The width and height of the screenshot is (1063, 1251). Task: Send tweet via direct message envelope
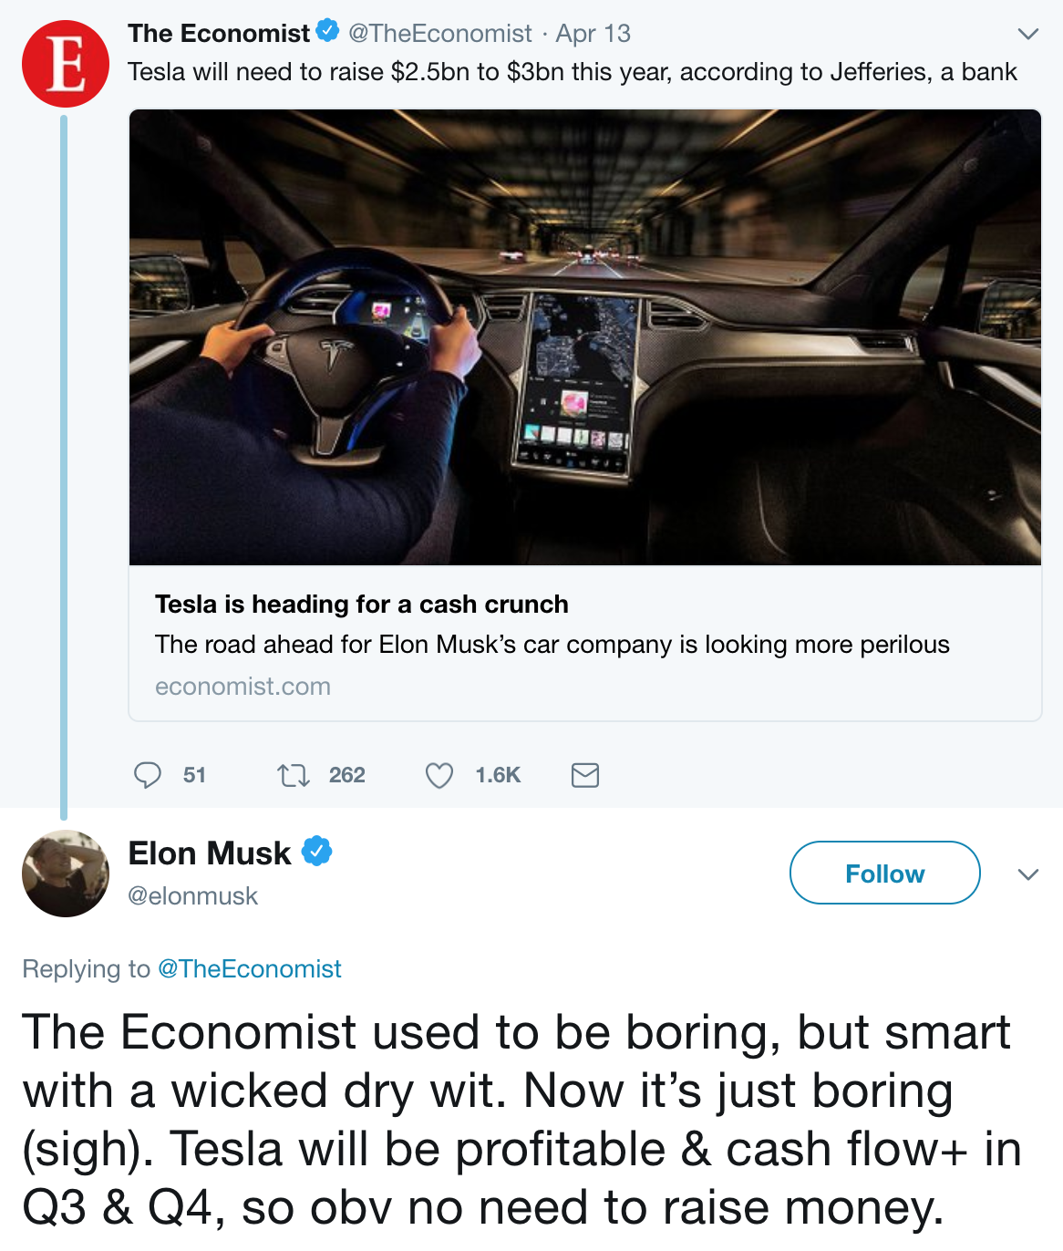pos(584,775)
